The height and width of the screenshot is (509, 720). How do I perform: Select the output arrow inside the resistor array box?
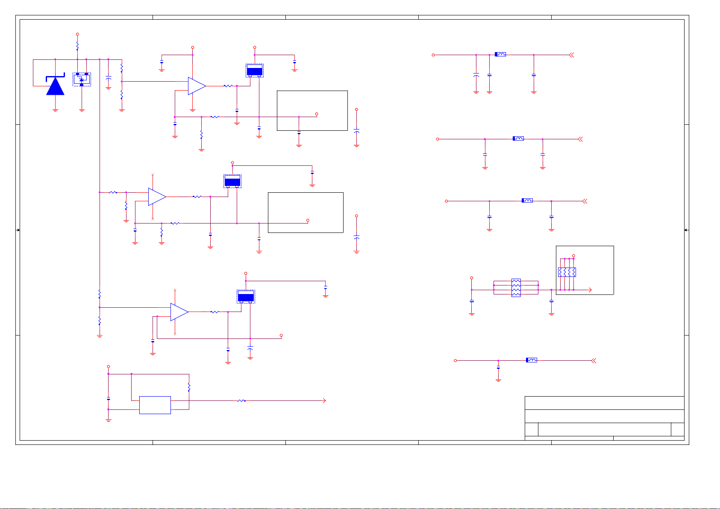coord(590,290)
